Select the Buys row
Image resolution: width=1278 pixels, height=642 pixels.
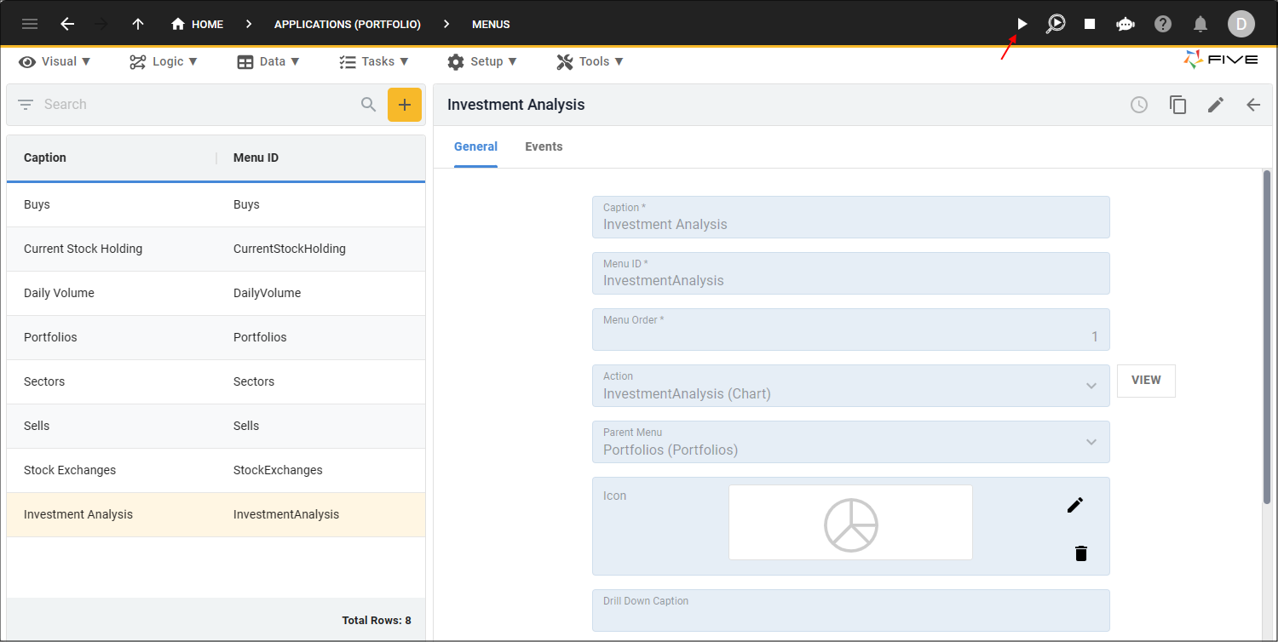216,204
